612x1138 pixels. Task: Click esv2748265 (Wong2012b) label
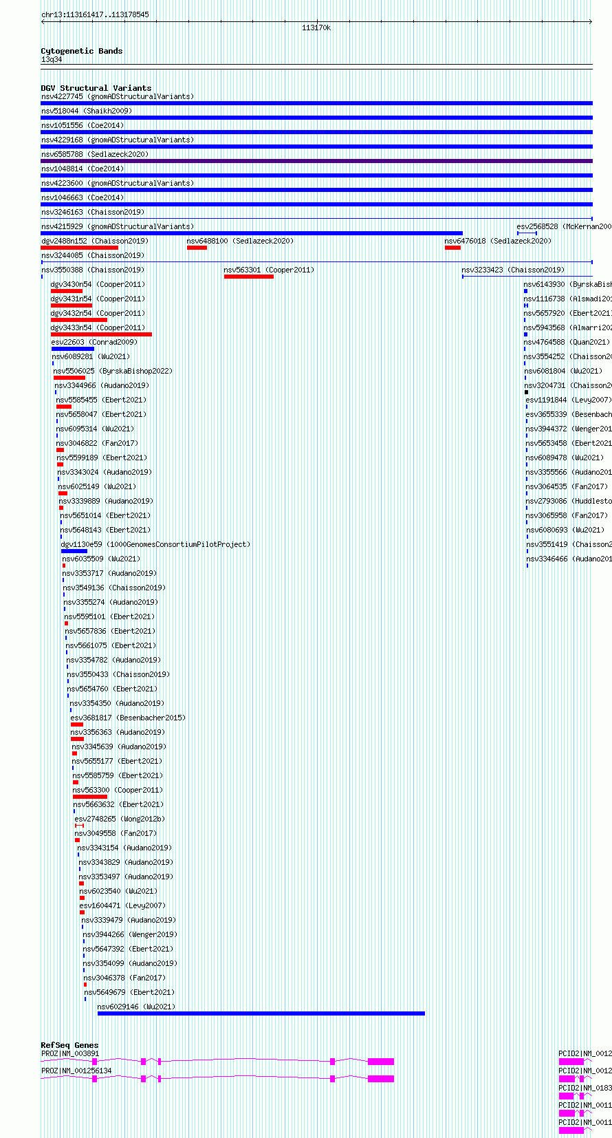(x=120, y=819)
